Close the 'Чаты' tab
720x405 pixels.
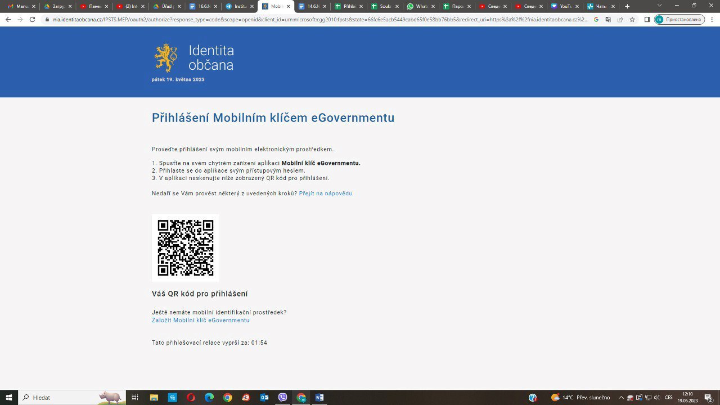point(614,6)
